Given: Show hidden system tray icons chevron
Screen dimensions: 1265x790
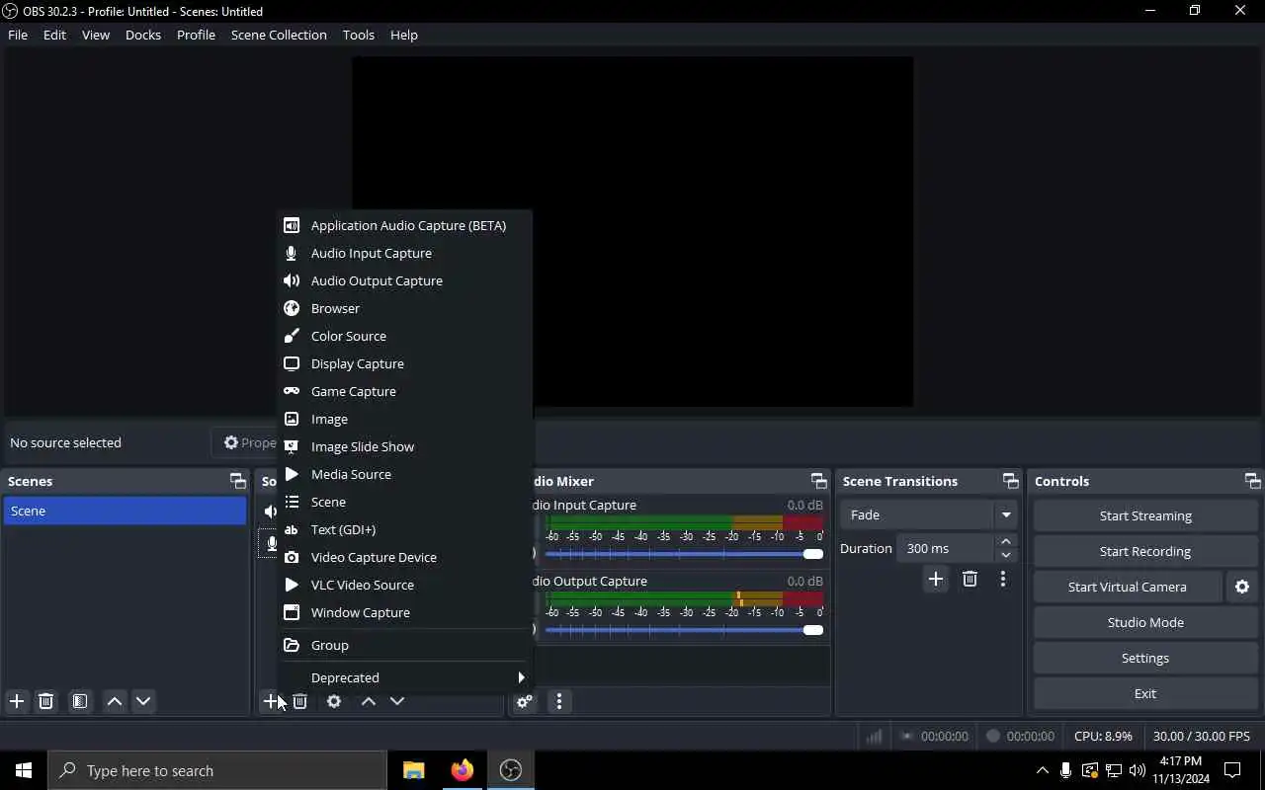Looking at the screenshot, I should point(1042,770).
